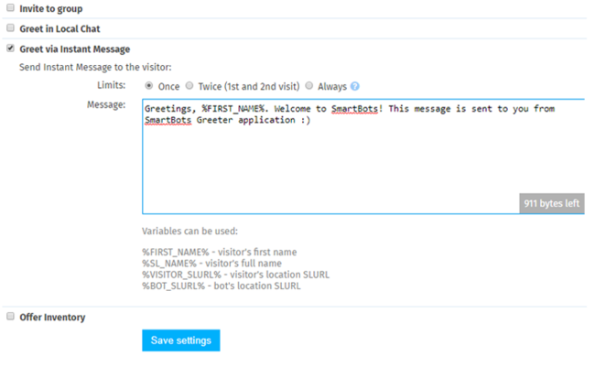
Task: Click the Send Instant Message to the visitor text
Action: point(95,67)
